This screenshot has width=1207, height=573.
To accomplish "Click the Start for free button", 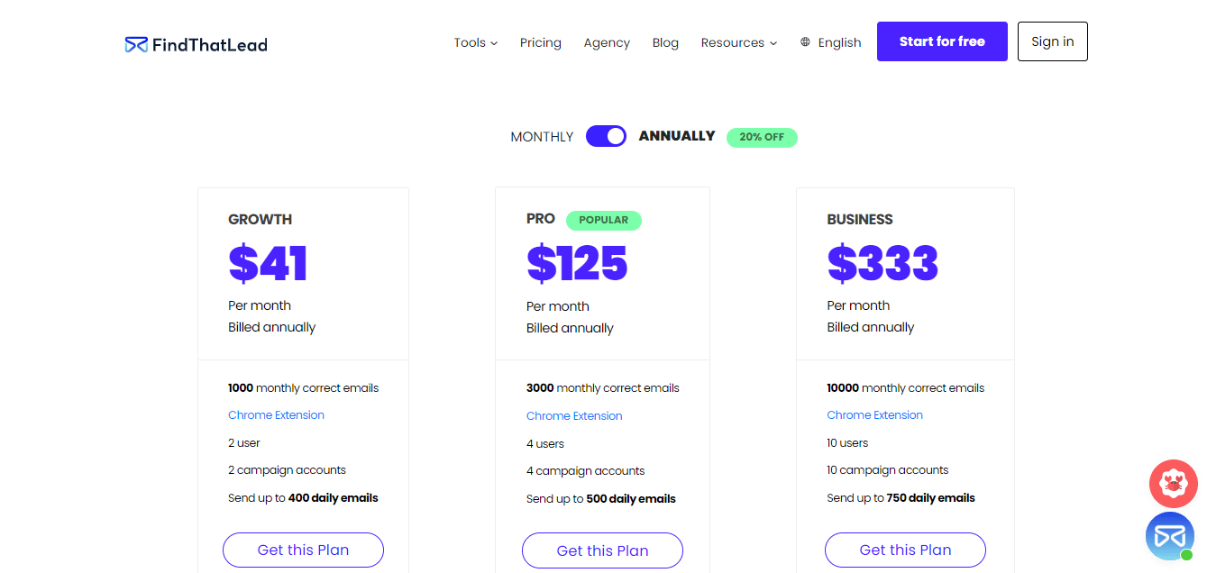I will point(942,41).
